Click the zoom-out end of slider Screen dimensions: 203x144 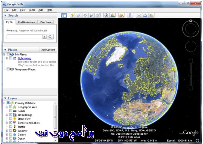coord(191,88)
